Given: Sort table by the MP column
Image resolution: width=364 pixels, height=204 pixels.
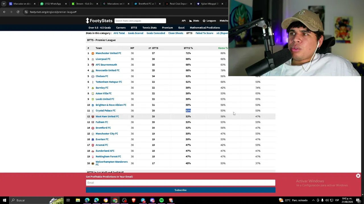Looking at the screenshot, I should click(x=132, y=48).
